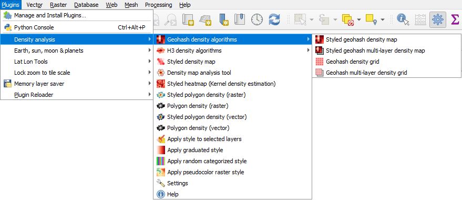Image resolution: width=462 pixels, height=200 pixels.
Task: Expand the Plugin Reloader submenu arrow
Action: (150, 95)
